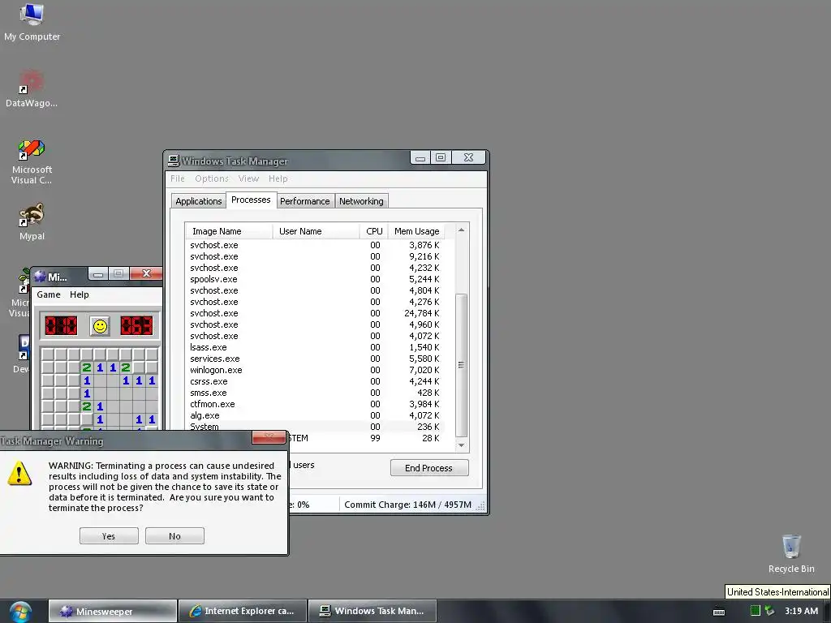The height and width of the screenshot is (623, 831).
Task: Sort processes by Image Name column
Action: (228, 231)
